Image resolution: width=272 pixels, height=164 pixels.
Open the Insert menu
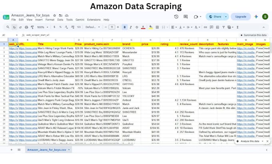pos(39,20)
